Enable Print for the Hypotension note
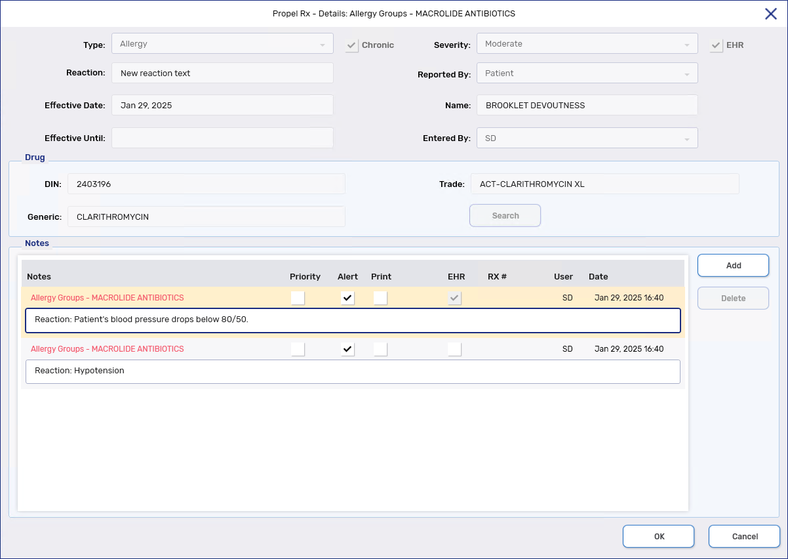This screenshot has height=559, width=788. (380, 349)
